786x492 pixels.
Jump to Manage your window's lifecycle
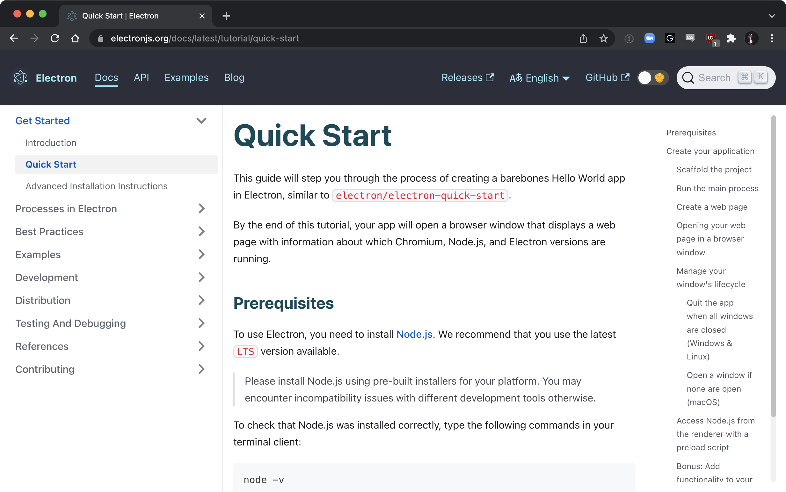(711, 278)
